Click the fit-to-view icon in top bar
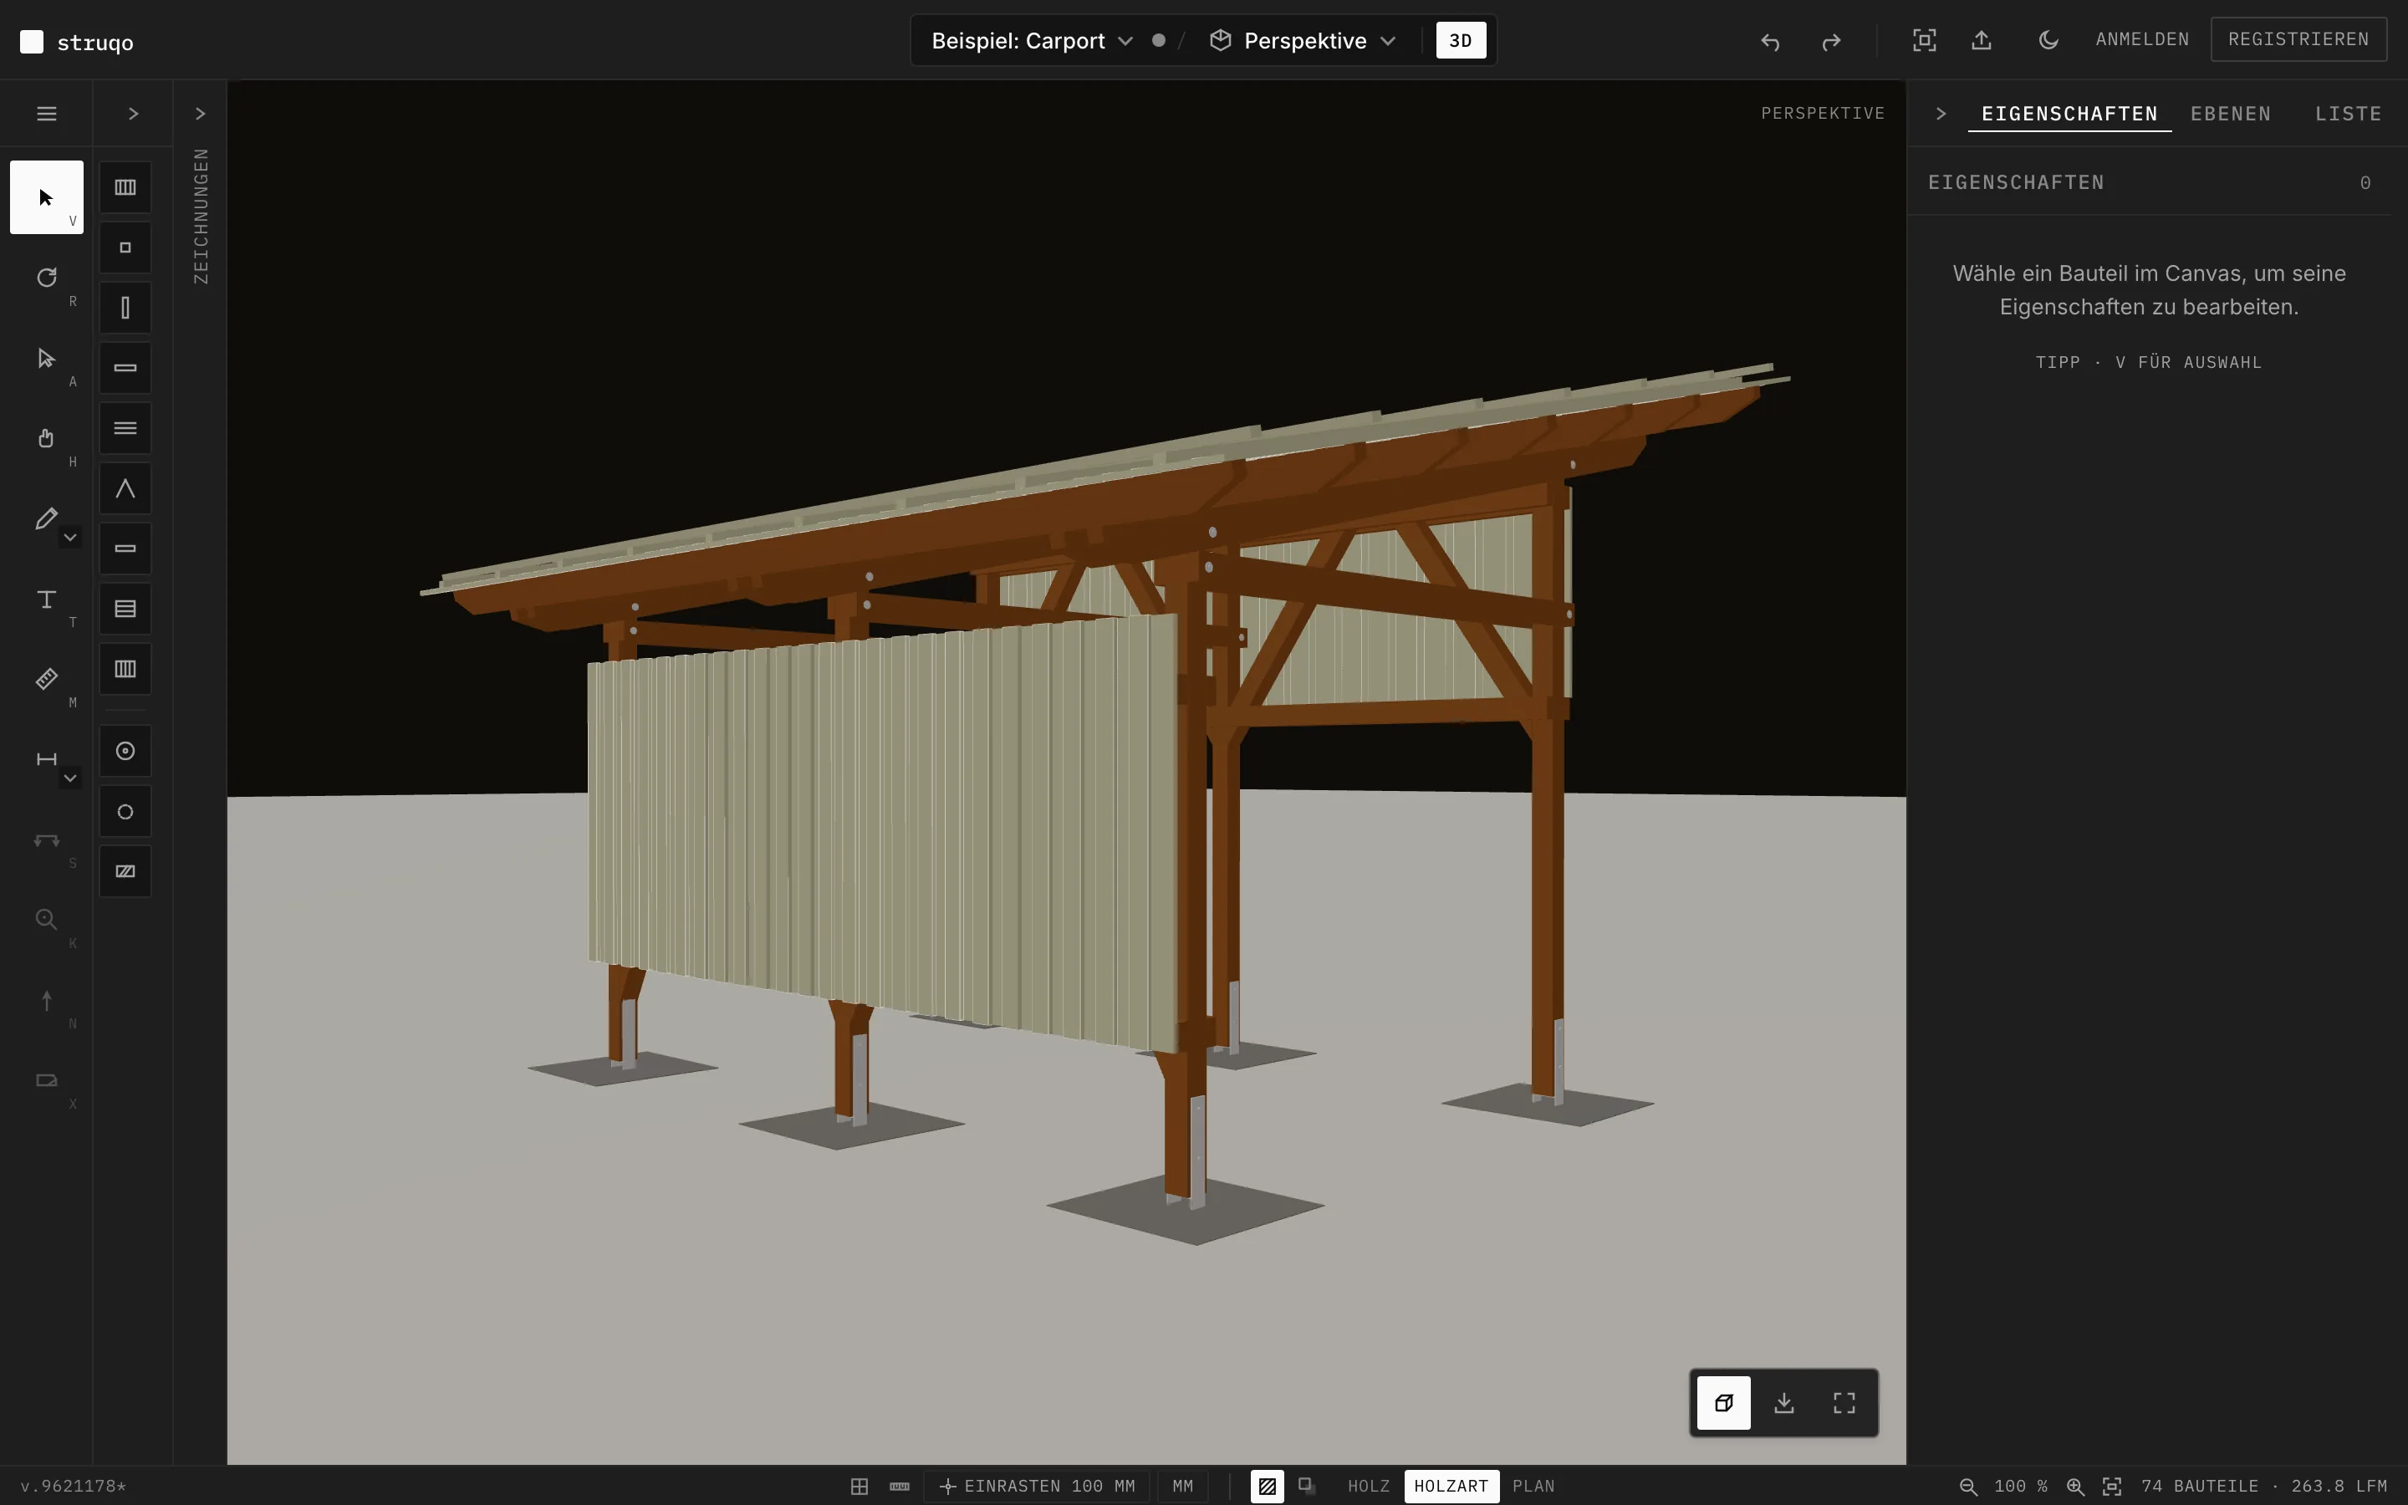Screen dimensions: 2408x1505 (1925, 41)
